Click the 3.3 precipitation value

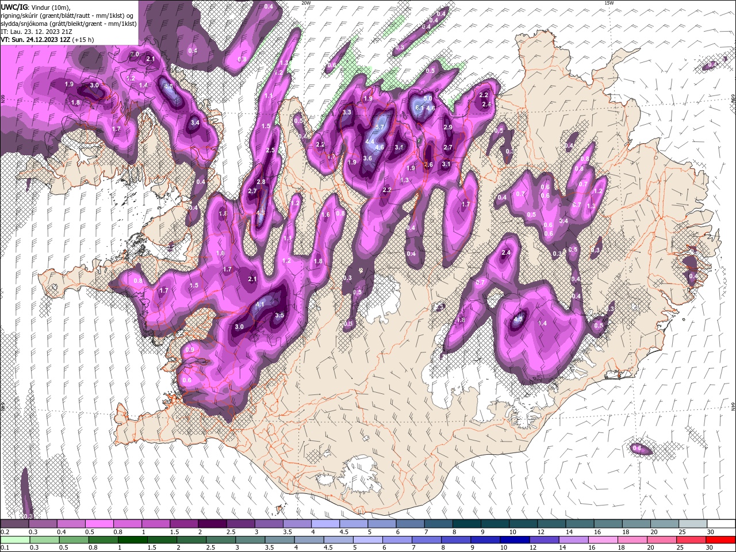coord(347,112)
